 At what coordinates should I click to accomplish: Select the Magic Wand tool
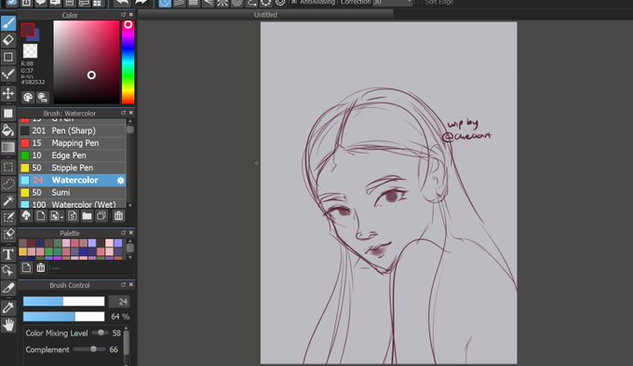tap(8, 200)
